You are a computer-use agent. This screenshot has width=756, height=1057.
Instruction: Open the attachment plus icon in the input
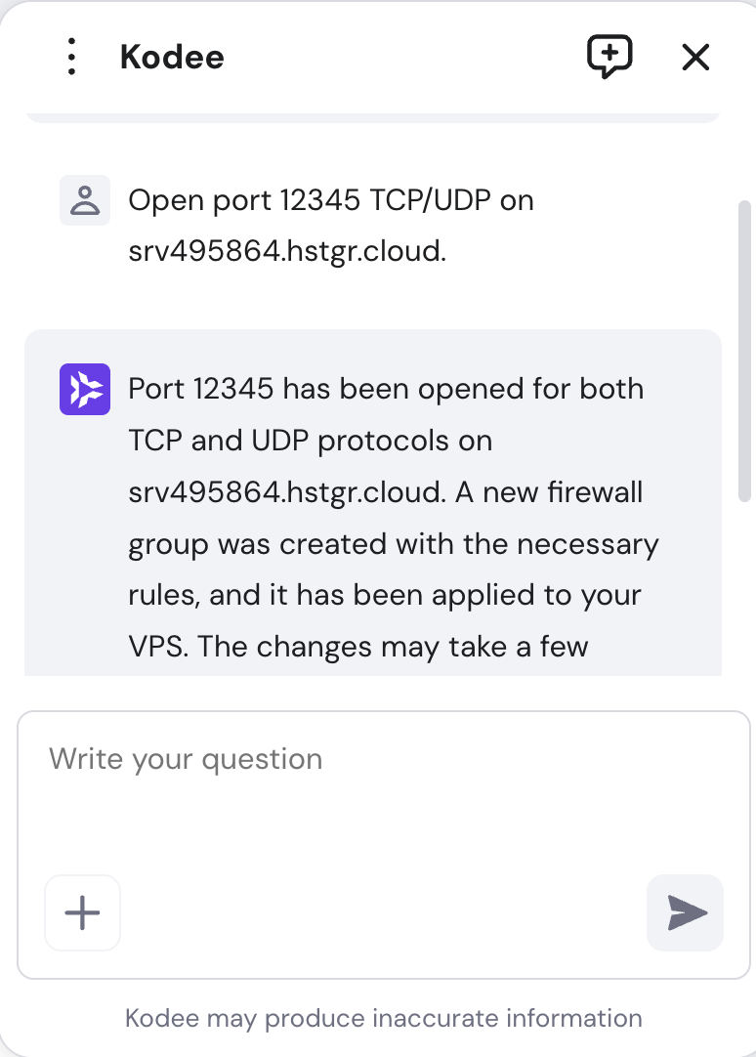point(82,912)
